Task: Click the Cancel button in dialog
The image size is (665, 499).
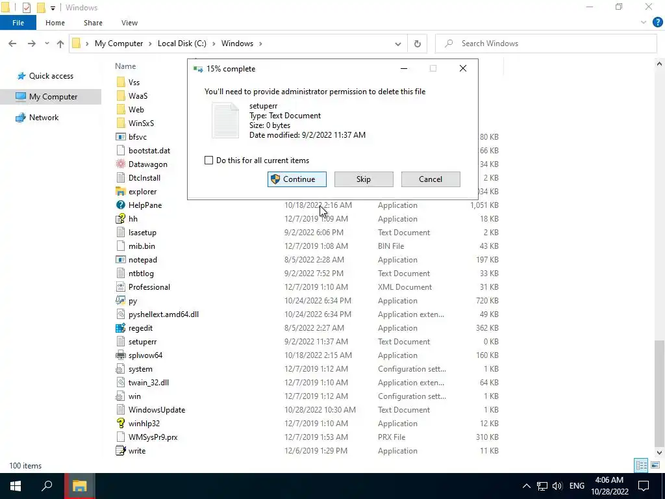Action: click(x=431, y=179)
